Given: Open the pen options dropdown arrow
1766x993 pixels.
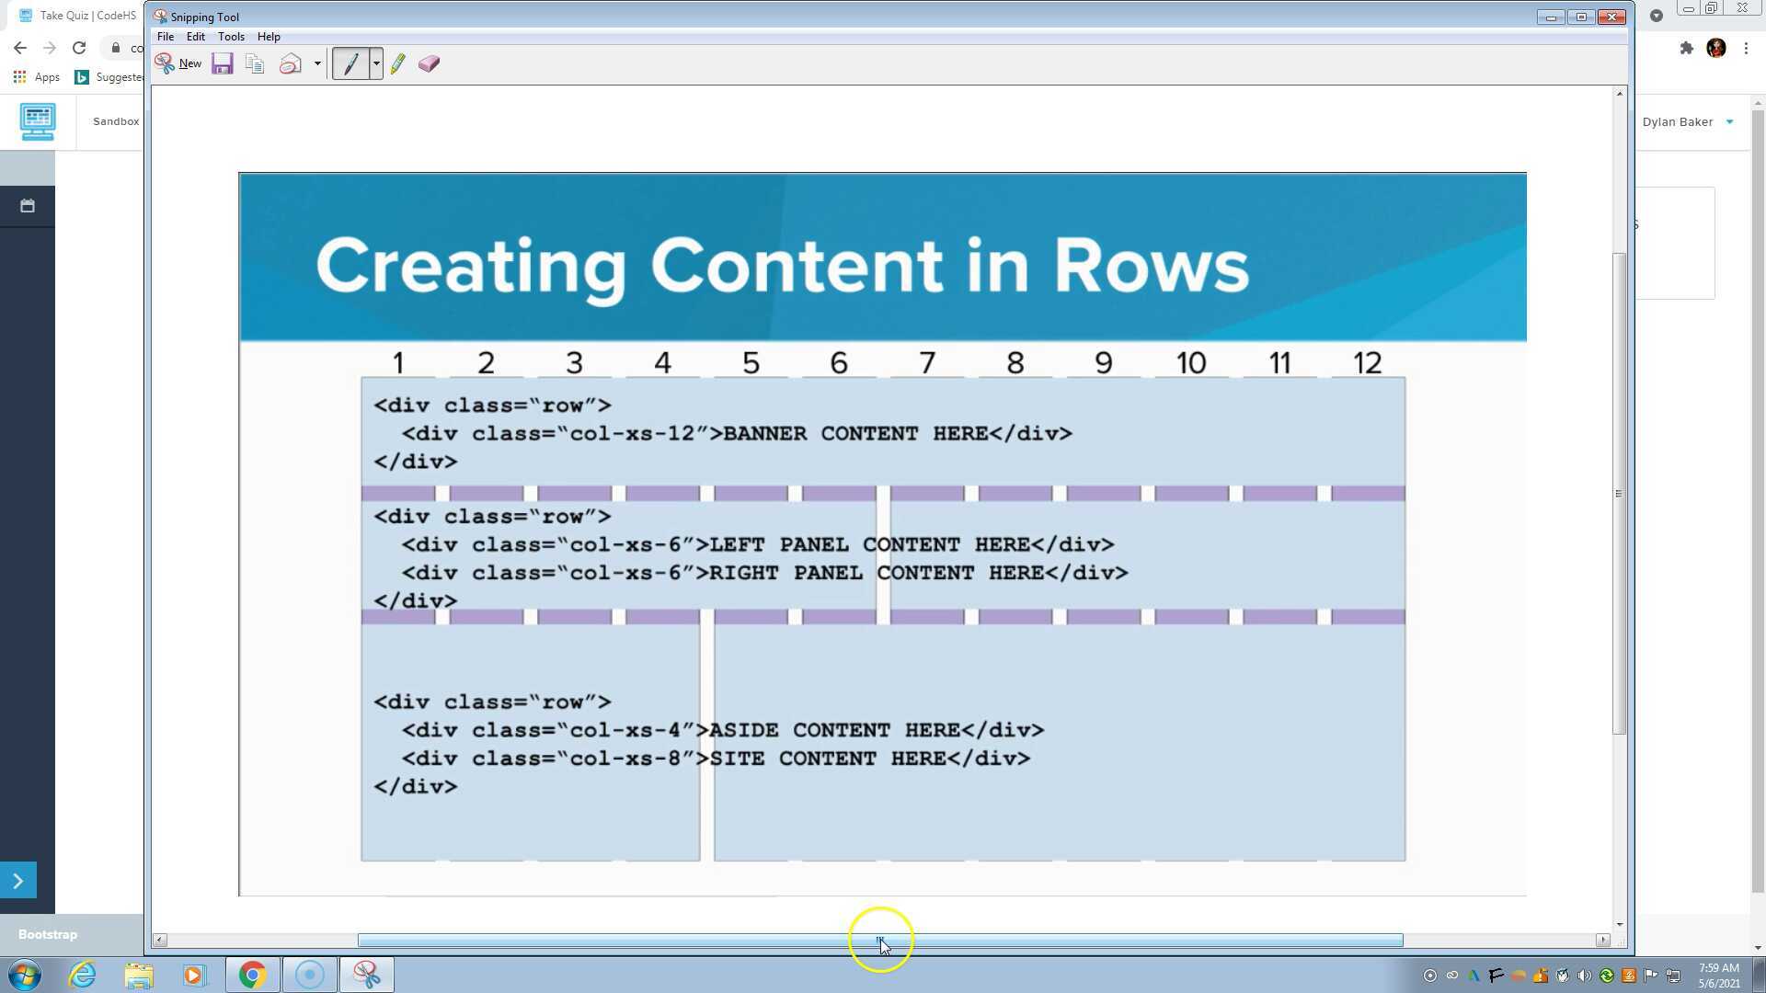Looking at the screenshot, I should (375, 63).
